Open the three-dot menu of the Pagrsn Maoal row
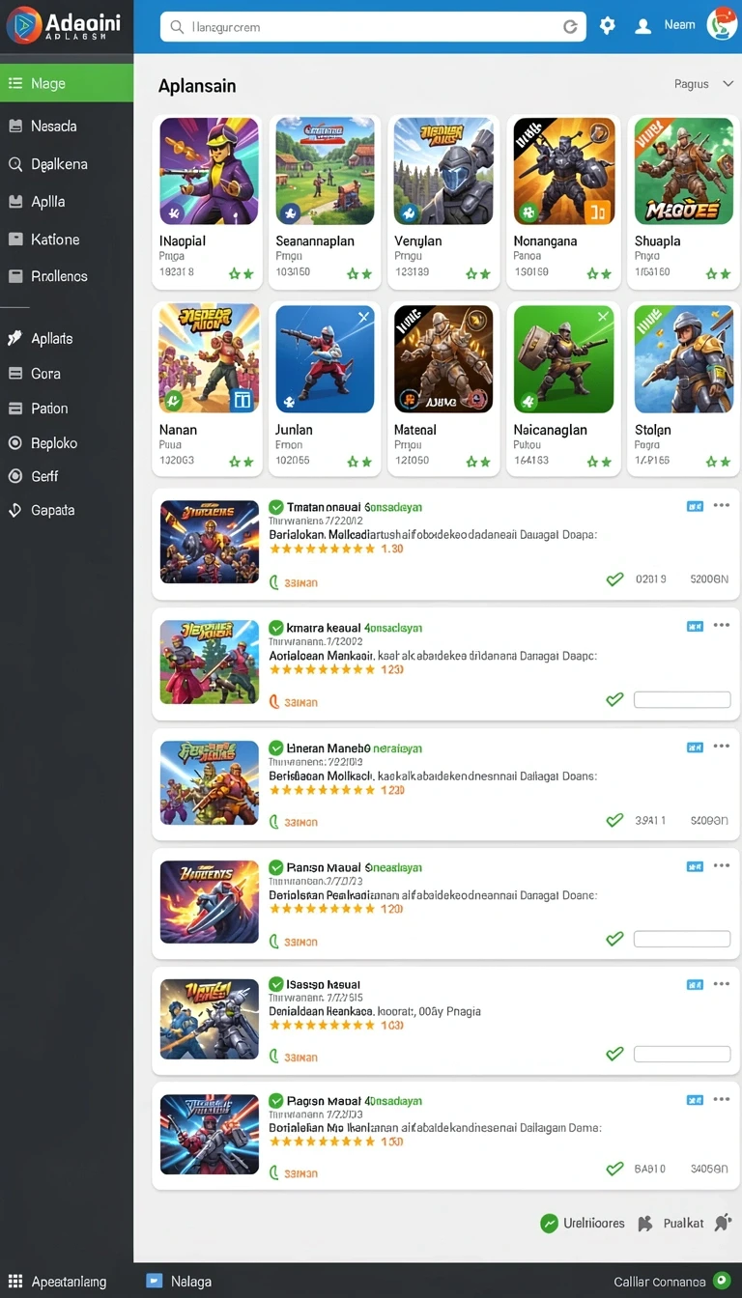Screen dimensions: 742x1298 pyautogui.click(x=721, y=1099)
